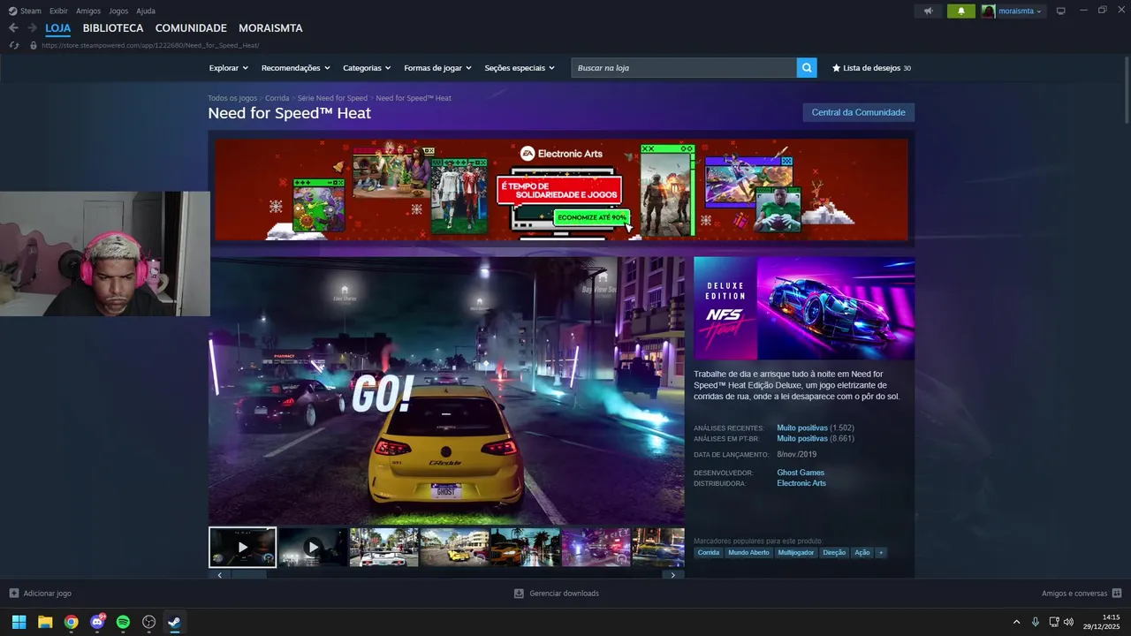Open distributor Electronic Arts link
The image size is (1131, 636).
[801, 483]
